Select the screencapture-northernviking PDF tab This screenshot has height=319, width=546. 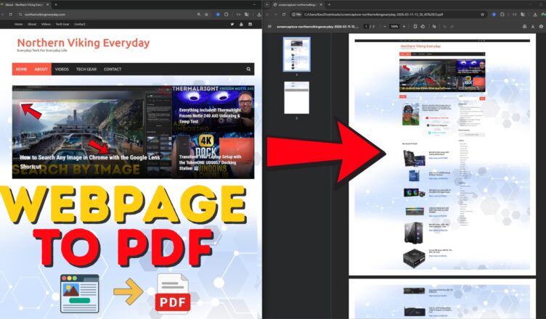tap(298, 4)
